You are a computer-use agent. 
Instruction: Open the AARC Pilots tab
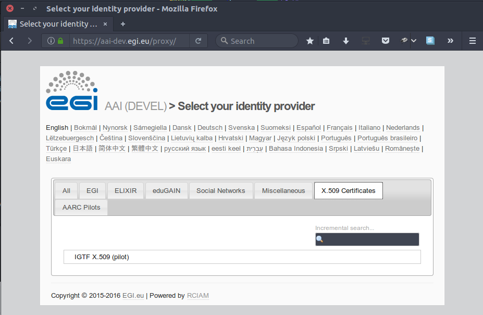click(x=81, y=207)
